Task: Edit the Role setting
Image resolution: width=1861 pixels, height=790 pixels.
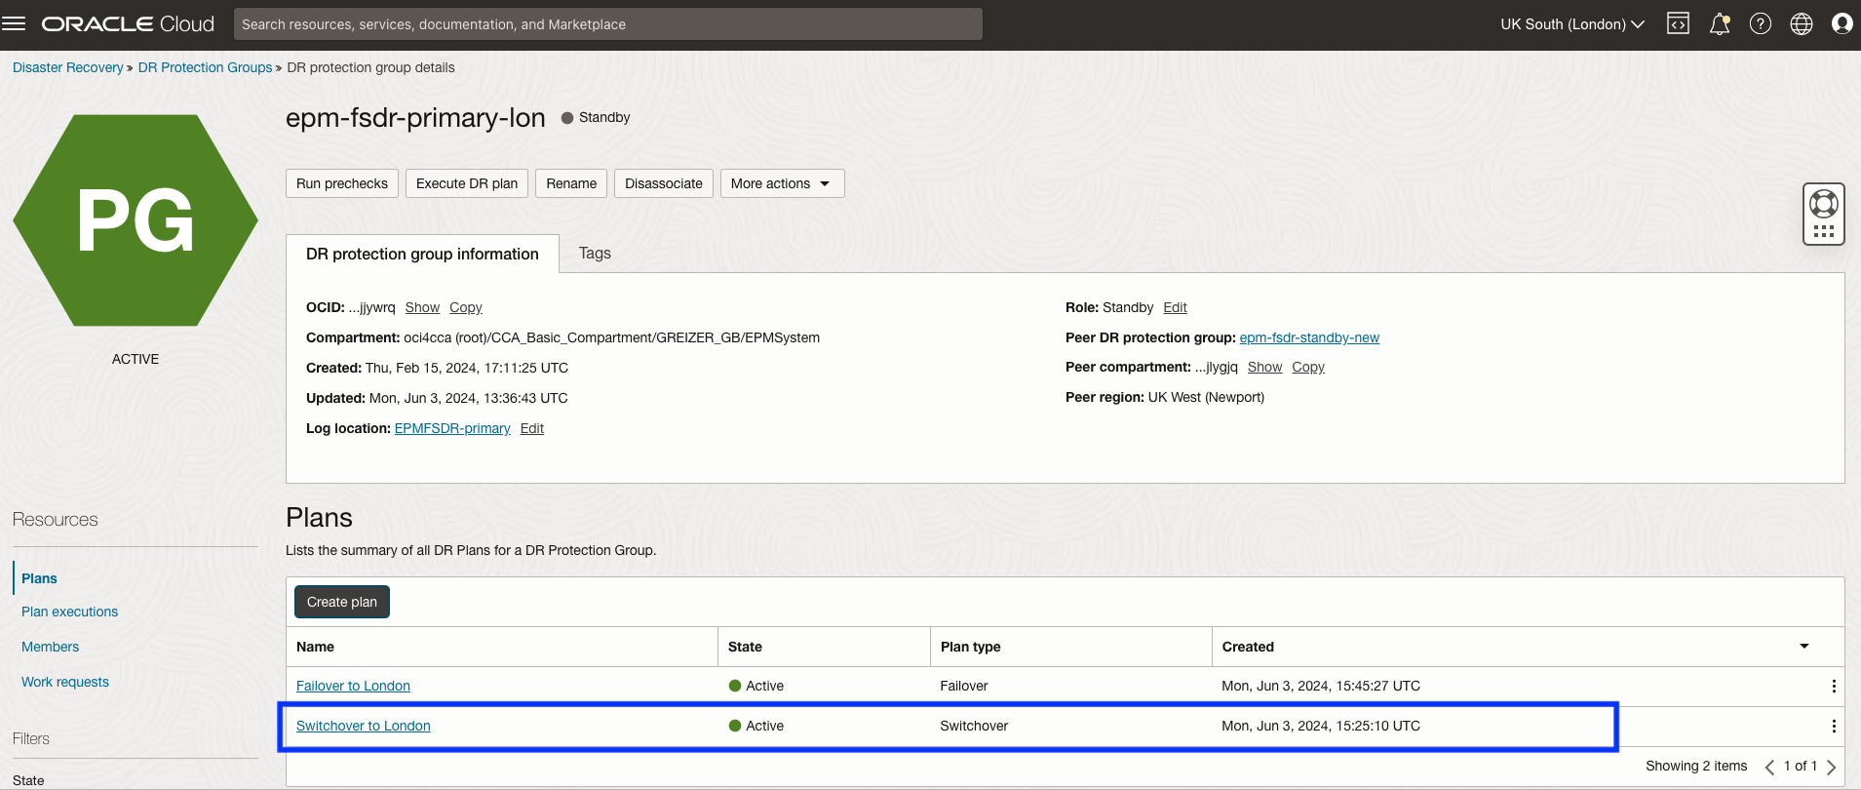Action: point(1175,307)
